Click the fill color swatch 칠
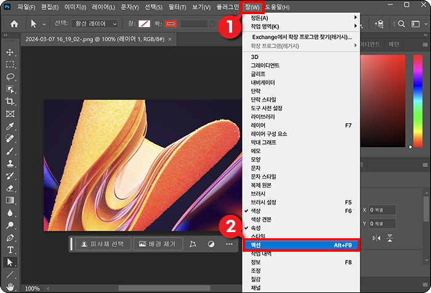Image resolution: width=431 pixels, height=293 pixels. pyautogui.click(x=144, y=24)
